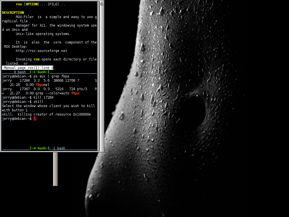Click the 'ps aux | grep fbpa' command line
This screenshot has width=289, height=217.
pos(51,76)
